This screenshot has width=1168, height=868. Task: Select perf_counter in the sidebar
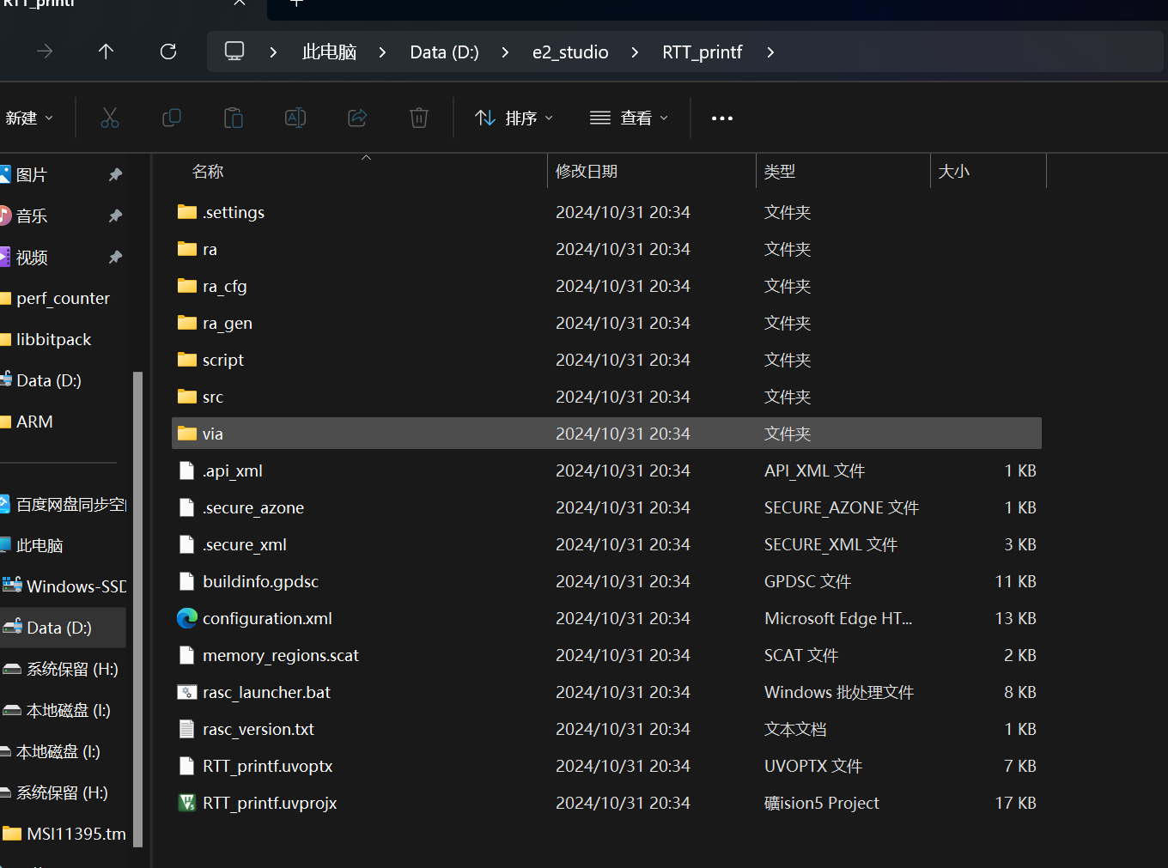pyautogui.click(x=63, y=298)
